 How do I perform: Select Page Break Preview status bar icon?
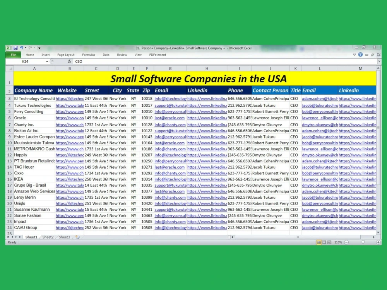(329, 242)
